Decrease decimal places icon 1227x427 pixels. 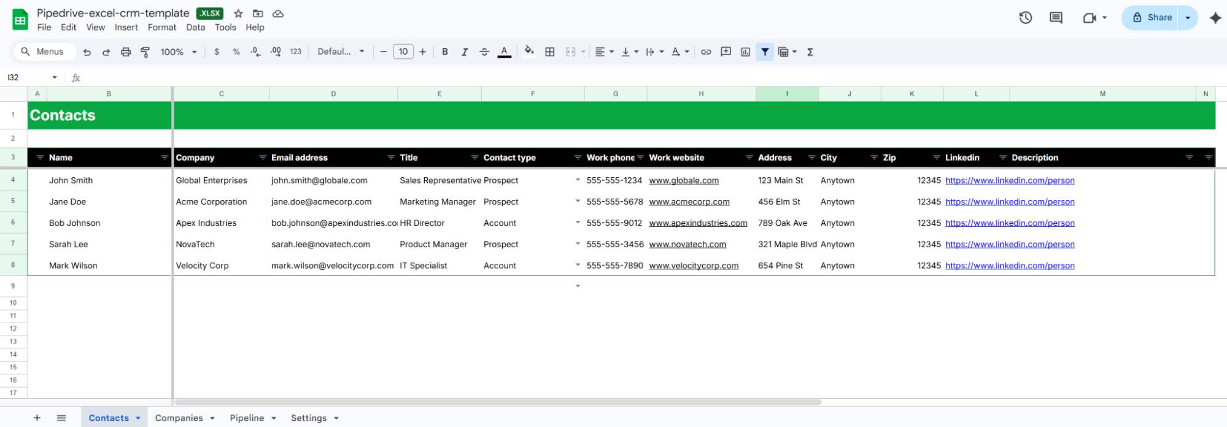256,52
